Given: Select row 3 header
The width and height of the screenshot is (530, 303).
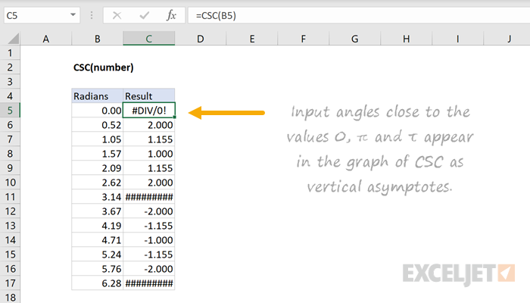Looking at the screenshot, I should click(x=10, y=82).
